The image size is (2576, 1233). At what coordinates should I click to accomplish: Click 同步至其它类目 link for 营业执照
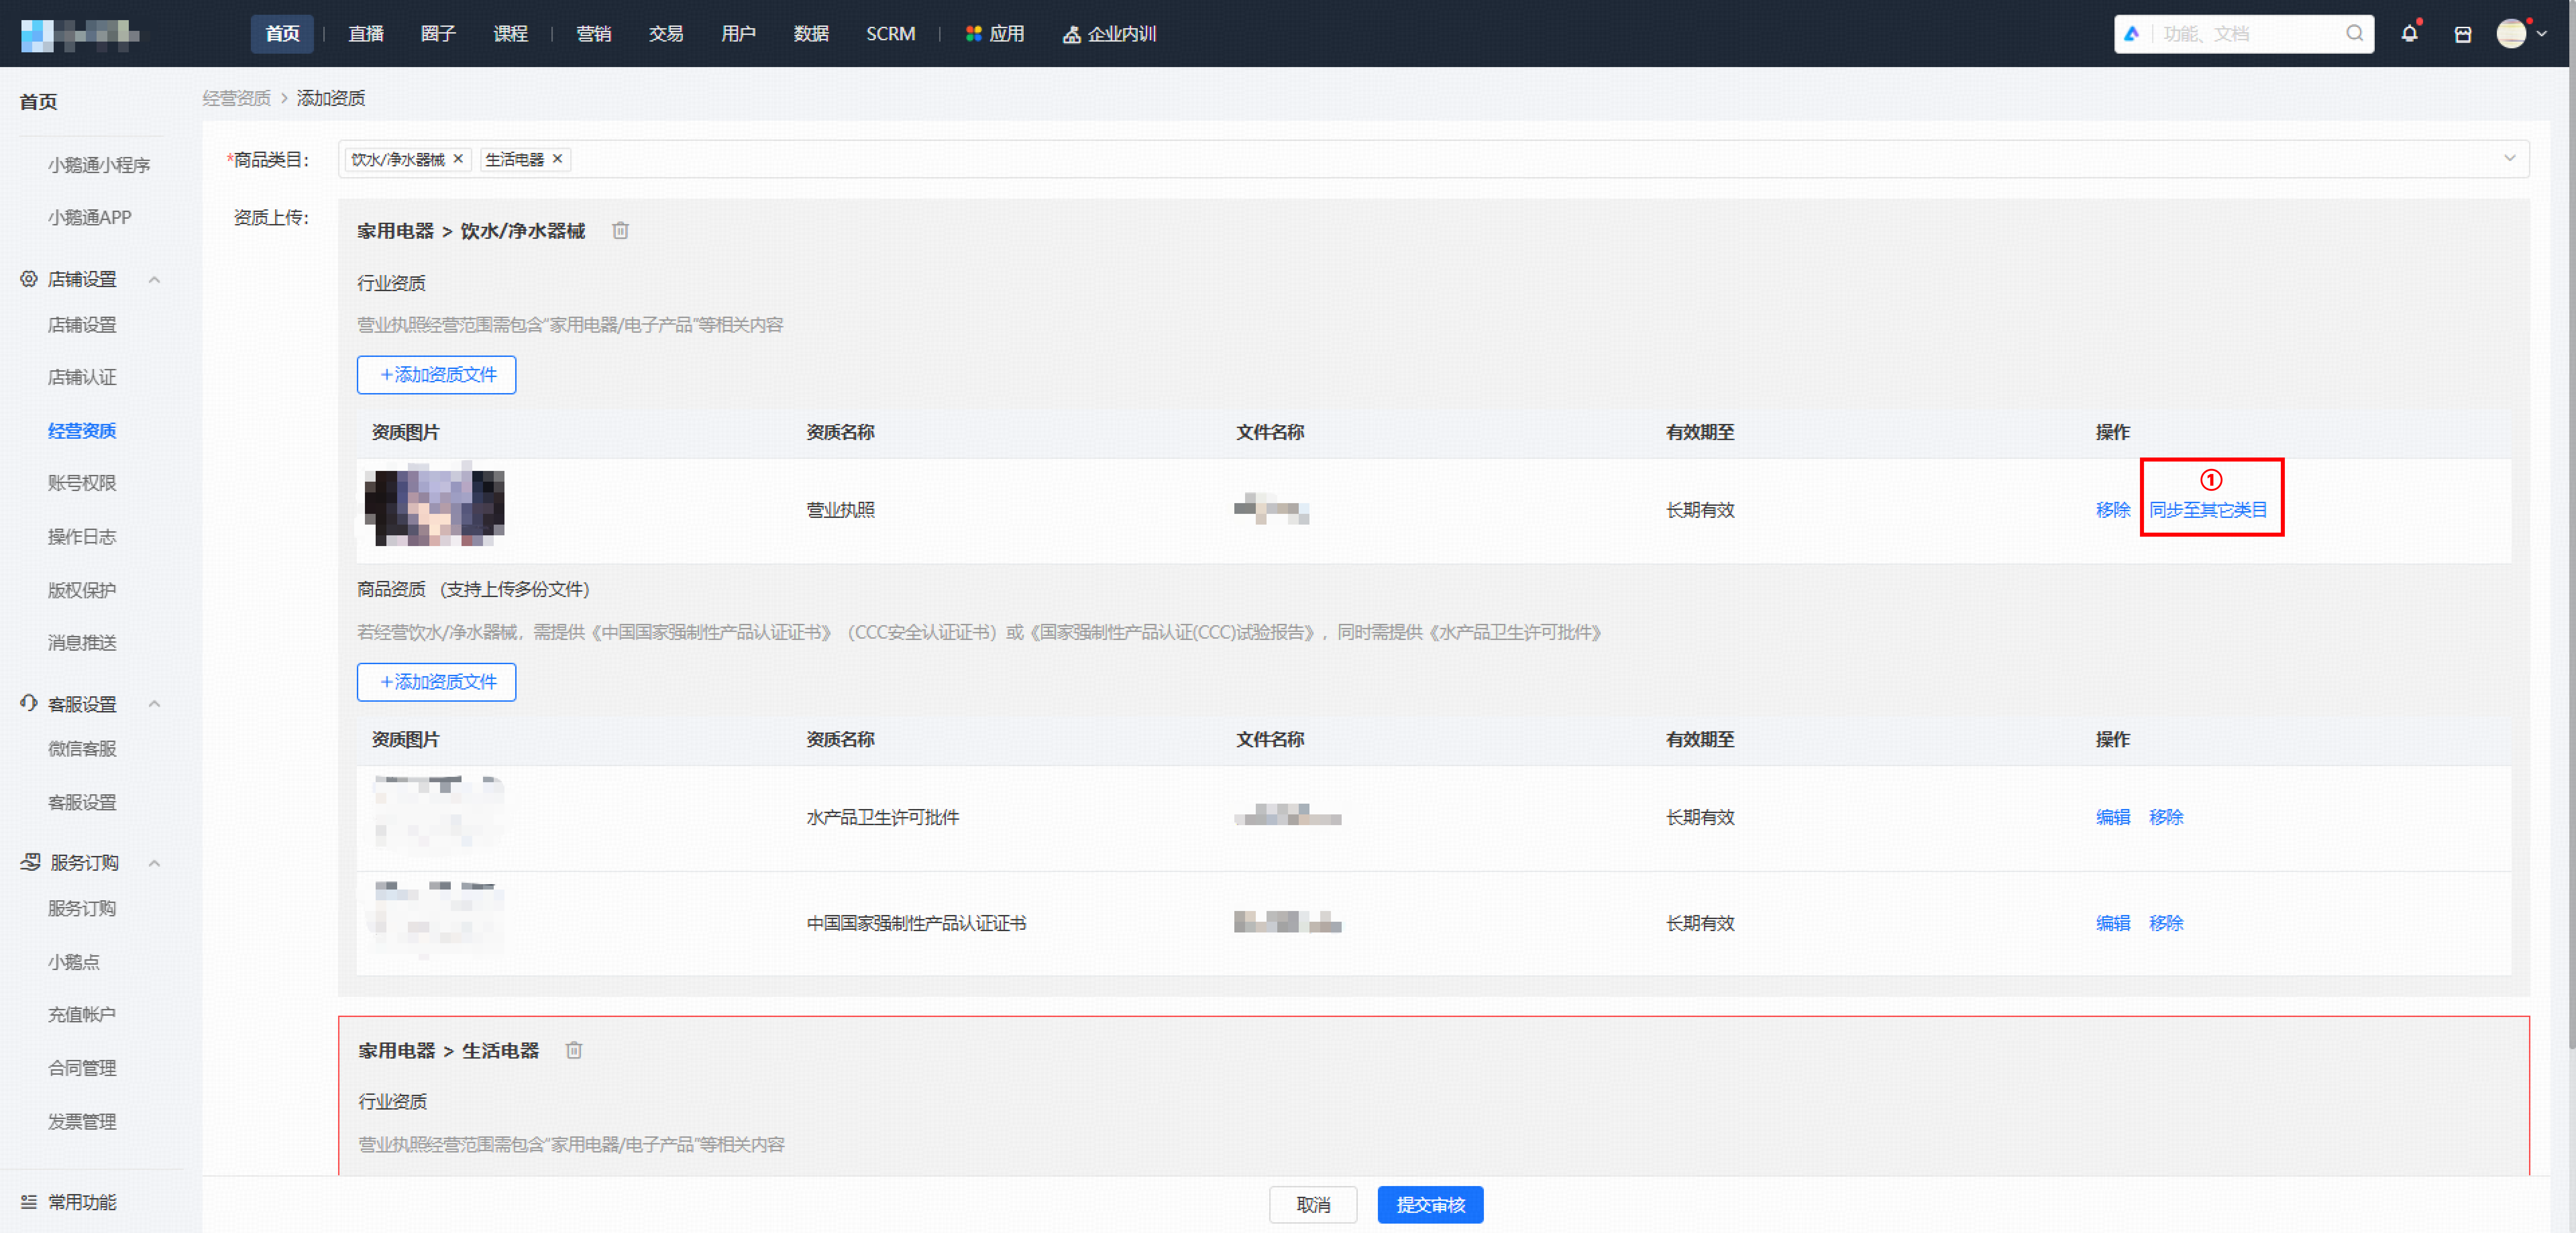coord(2208,510)
